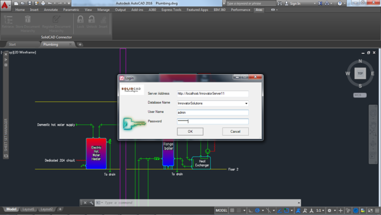Open the Polar Tracking angle dropdown arrow
The image size is (381, 215).
pyautogui.click(x=263, y=210)
